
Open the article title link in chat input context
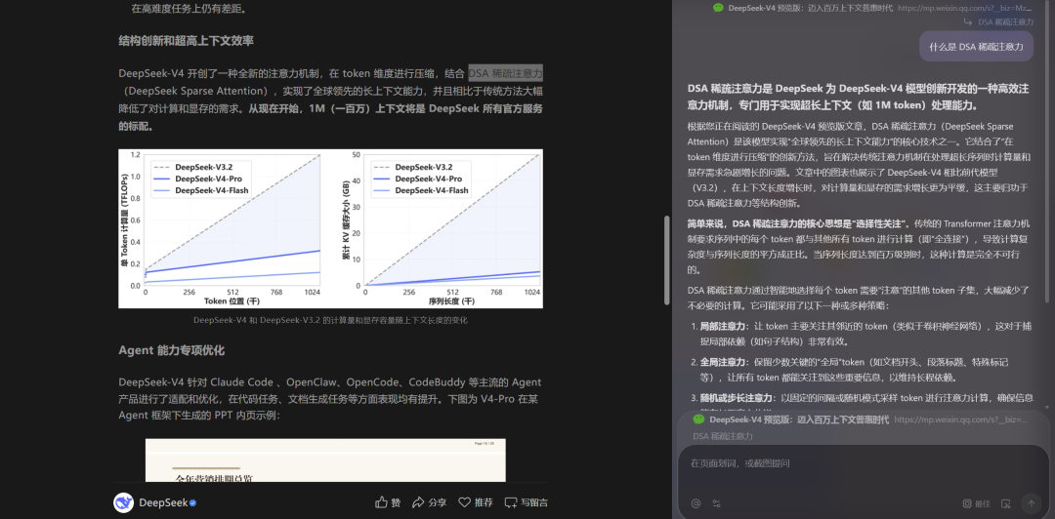tap(799, 419)
